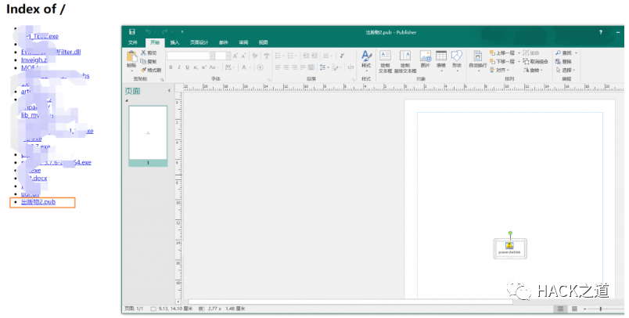
Task: Click the increase indent icon
Action: [314, 56]
